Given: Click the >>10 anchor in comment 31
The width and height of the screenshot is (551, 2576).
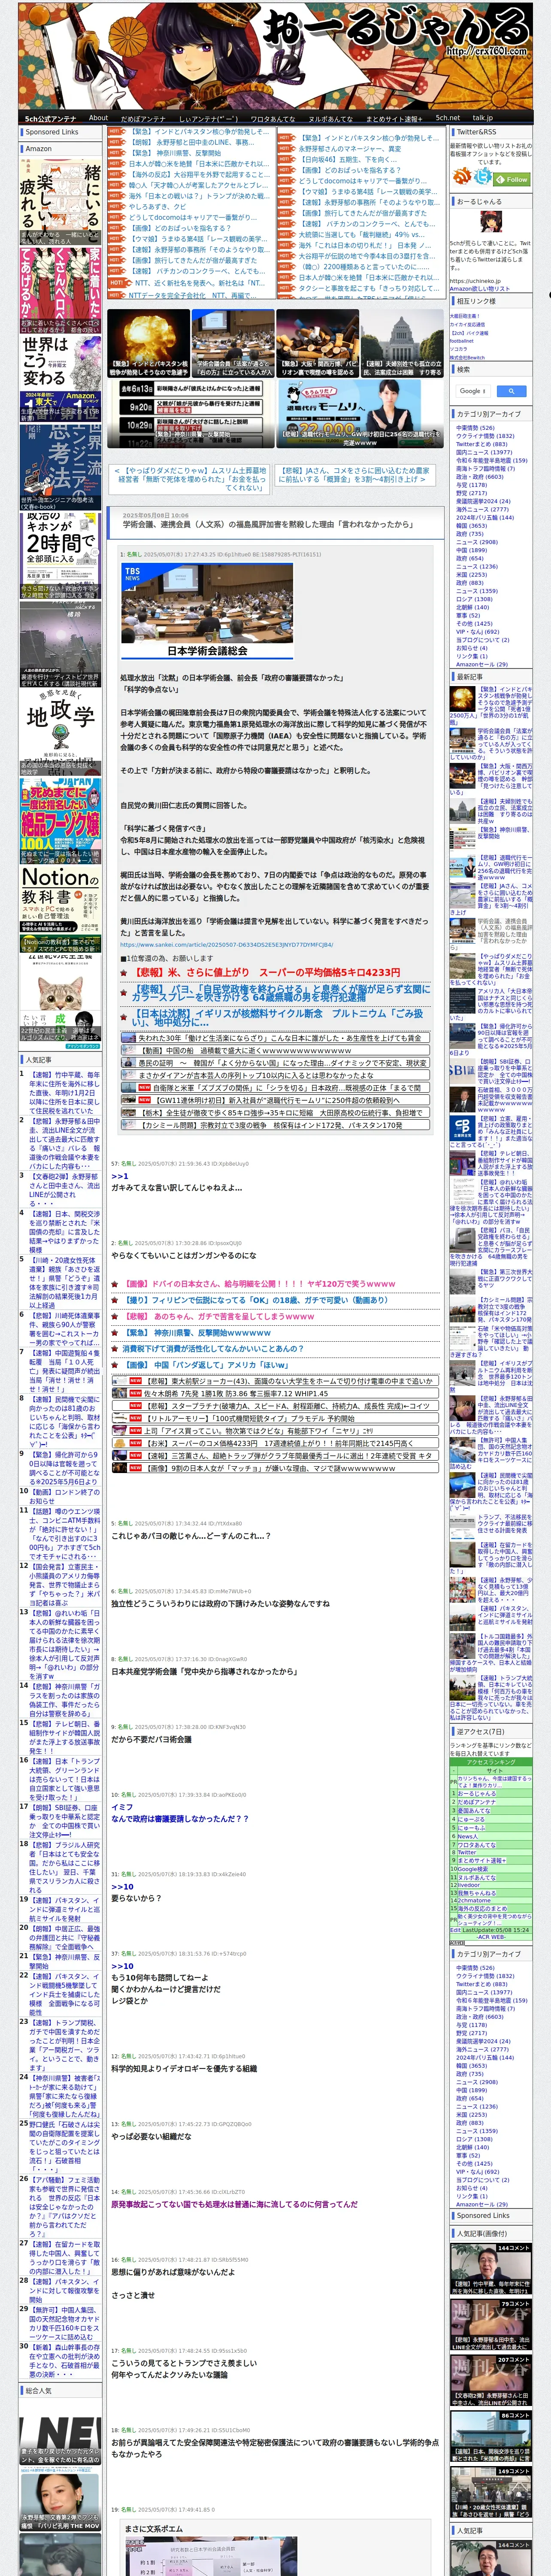Looking at the screenshot, I should 122,1887.
